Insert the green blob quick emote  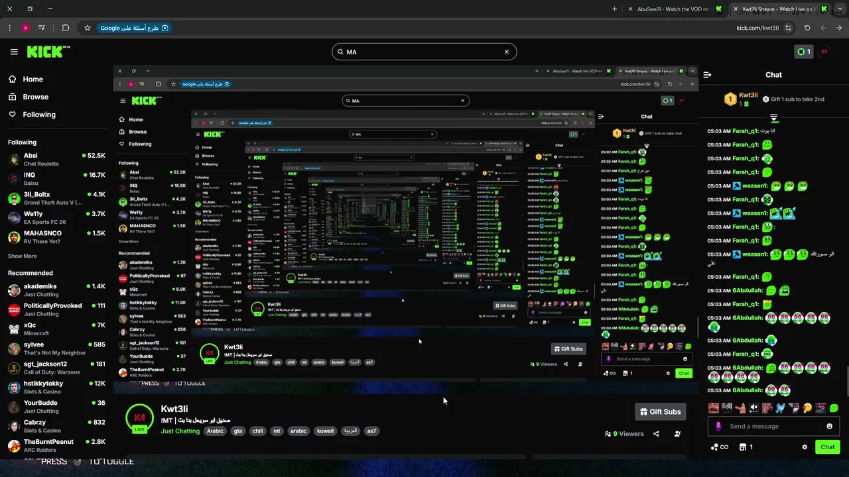[834, 408]
